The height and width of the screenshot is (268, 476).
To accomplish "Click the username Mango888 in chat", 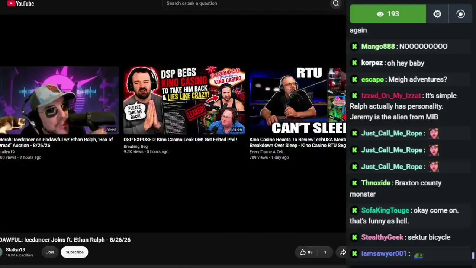I will click(378, 47).
